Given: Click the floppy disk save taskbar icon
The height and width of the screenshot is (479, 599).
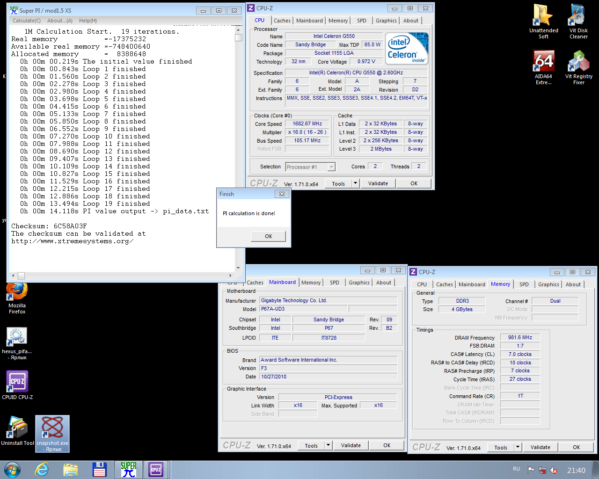Looking at the screenshot, I should click(99, 470).
